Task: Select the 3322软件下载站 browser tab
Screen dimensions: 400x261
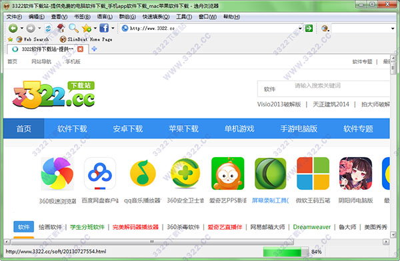Action: coord(47,49)
